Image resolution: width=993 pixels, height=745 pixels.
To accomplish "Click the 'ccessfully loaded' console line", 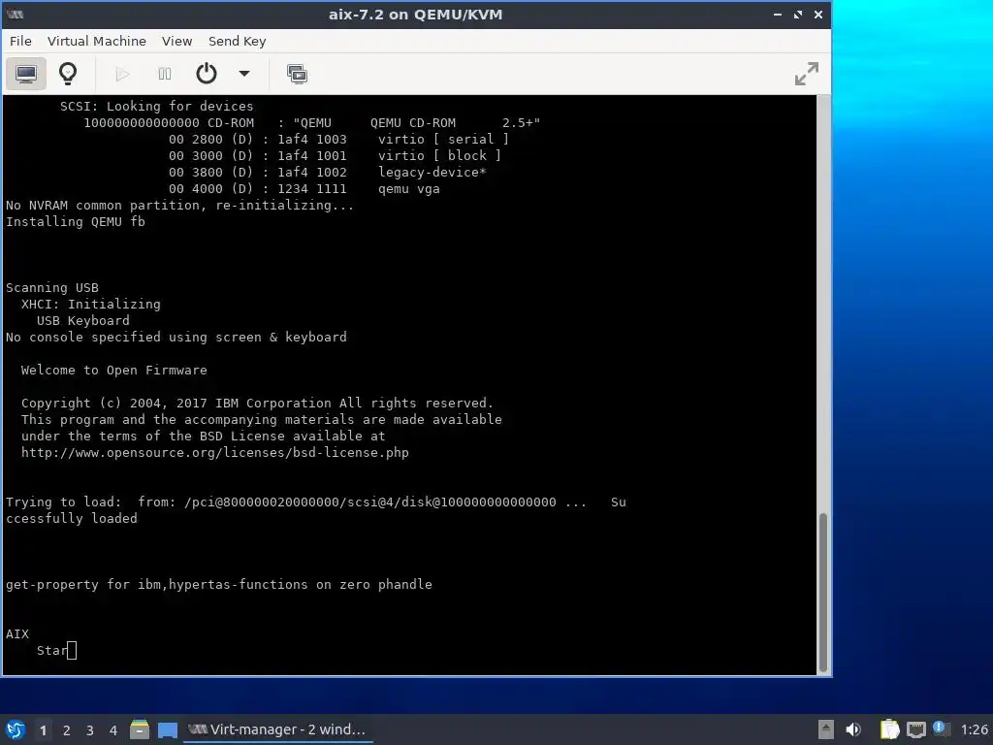I will (x=71, y=518).
